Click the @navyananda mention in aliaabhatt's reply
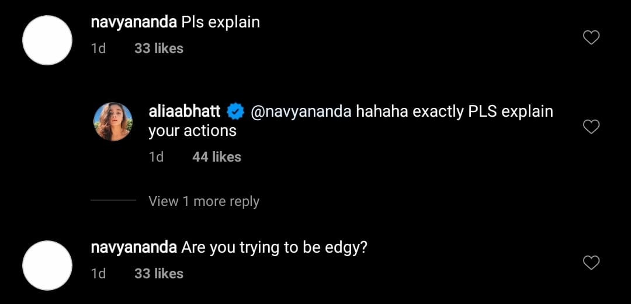Image resolution: width=631 pixels, height=304 pixels. 301,111
